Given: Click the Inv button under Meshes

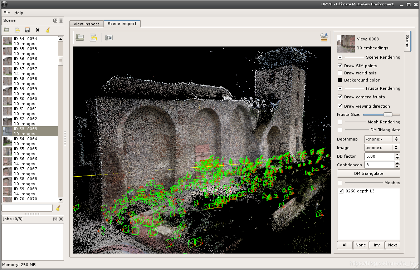Looking at the screenshot, I should click(376, 245).
